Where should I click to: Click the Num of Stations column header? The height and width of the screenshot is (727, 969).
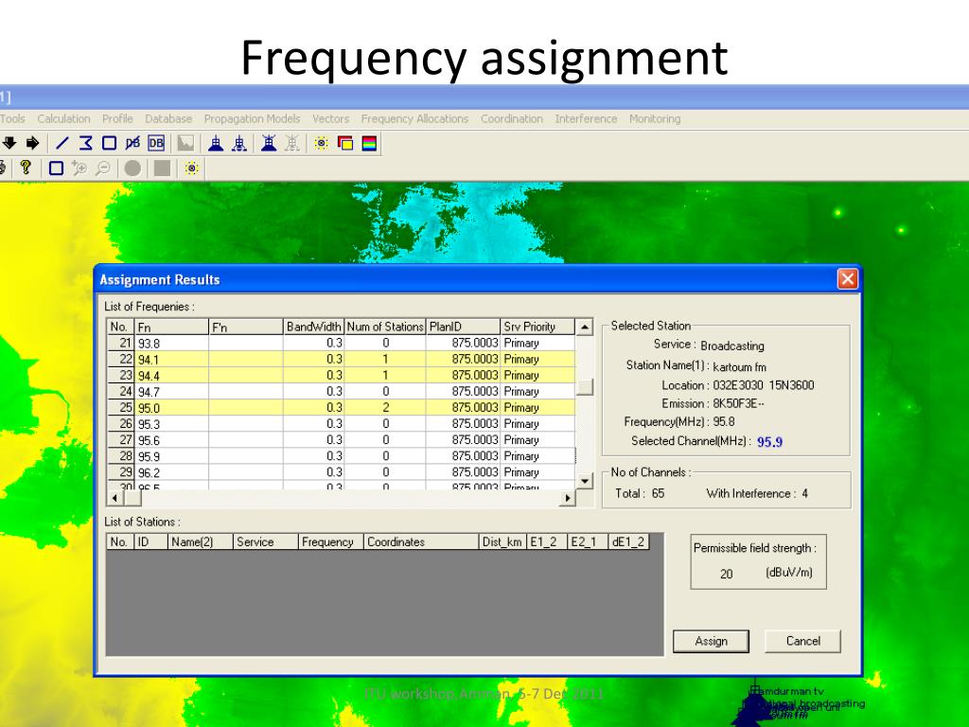[385, 327]
